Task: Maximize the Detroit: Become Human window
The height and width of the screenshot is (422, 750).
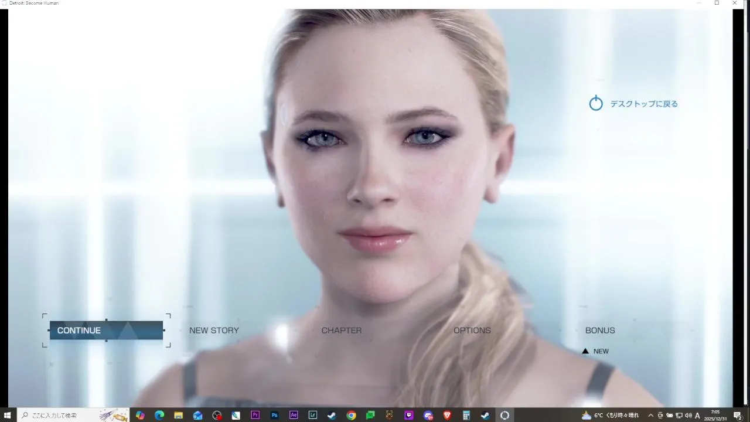Action: tap(717, 3)
